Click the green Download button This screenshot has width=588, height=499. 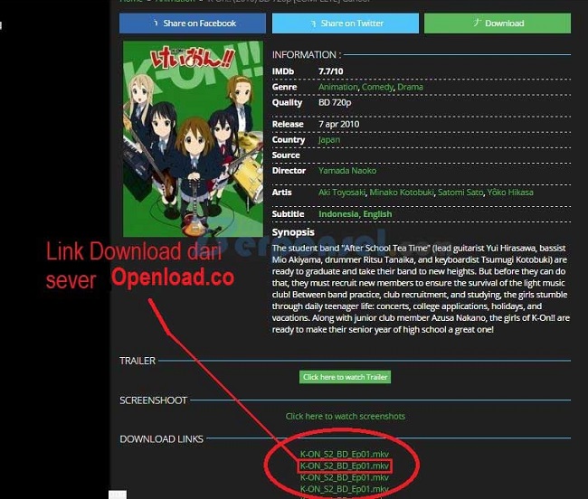[498, 24]
